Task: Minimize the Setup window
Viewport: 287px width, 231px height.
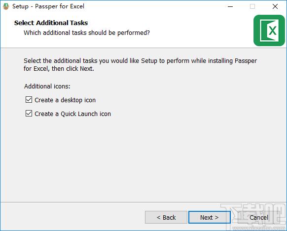Action: (x=230, y=6)
